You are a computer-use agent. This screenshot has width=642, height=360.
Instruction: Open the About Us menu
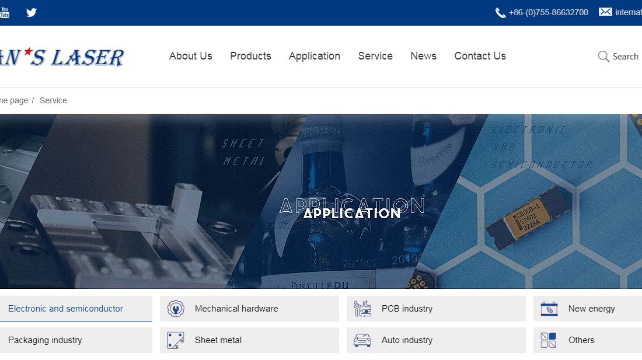(191, 56)
